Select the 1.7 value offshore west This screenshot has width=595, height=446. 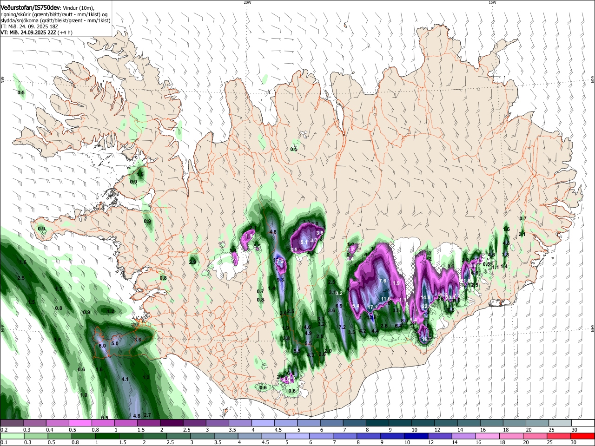[x=59, y=289]
